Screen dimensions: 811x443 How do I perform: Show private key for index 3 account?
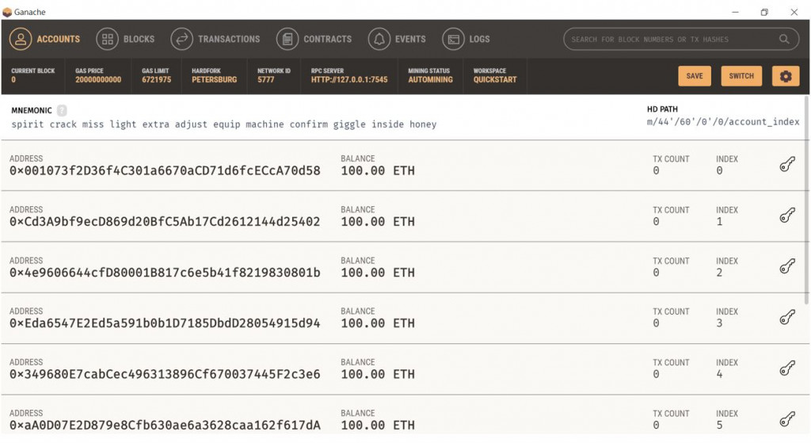pyautogui.click(x=787, y=317)
